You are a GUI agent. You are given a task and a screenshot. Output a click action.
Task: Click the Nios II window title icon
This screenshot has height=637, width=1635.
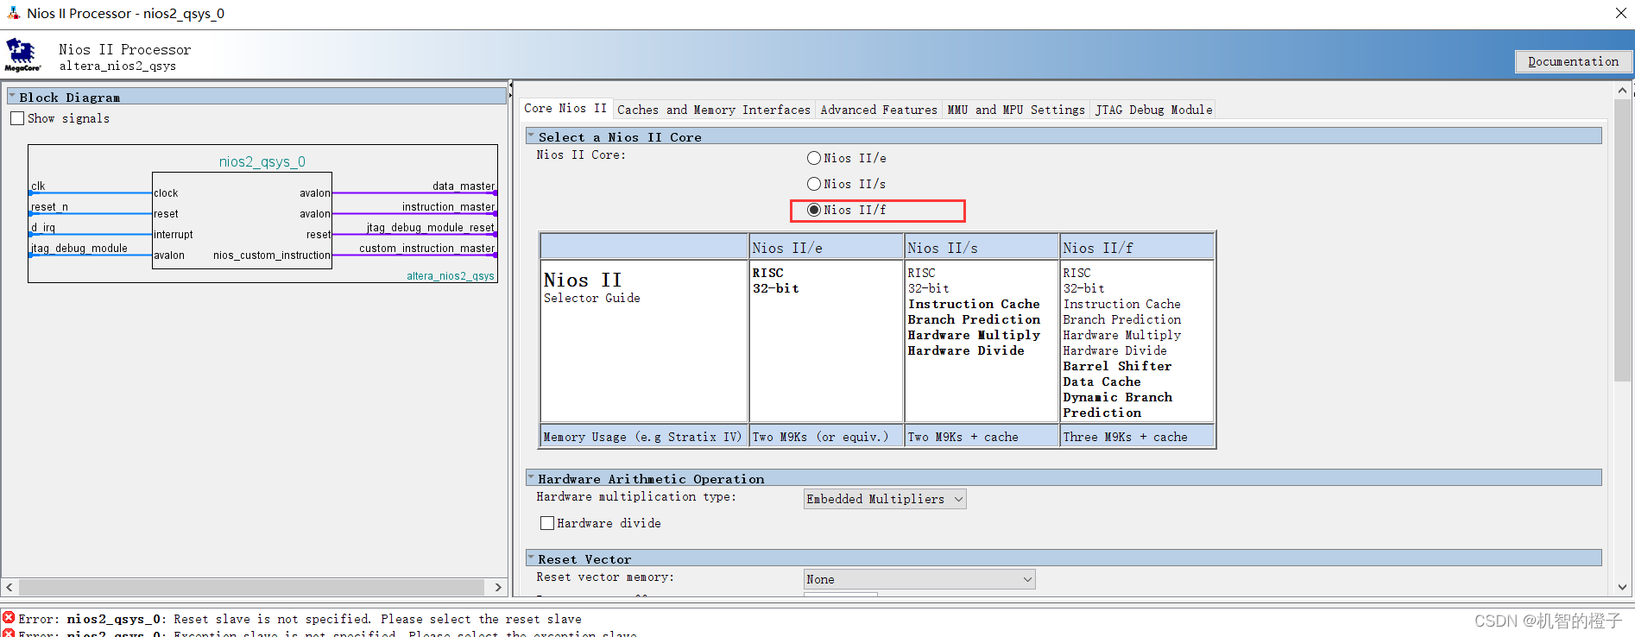[13, 13]
